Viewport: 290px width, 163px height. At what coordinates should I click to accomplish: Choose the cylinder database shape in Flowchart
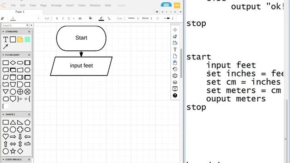pyautogui.click(x=13, y=77)
